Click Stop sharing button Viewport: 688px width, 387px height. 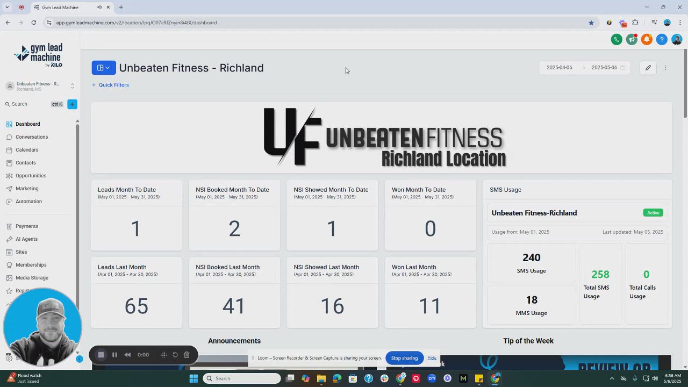(404, 358)
